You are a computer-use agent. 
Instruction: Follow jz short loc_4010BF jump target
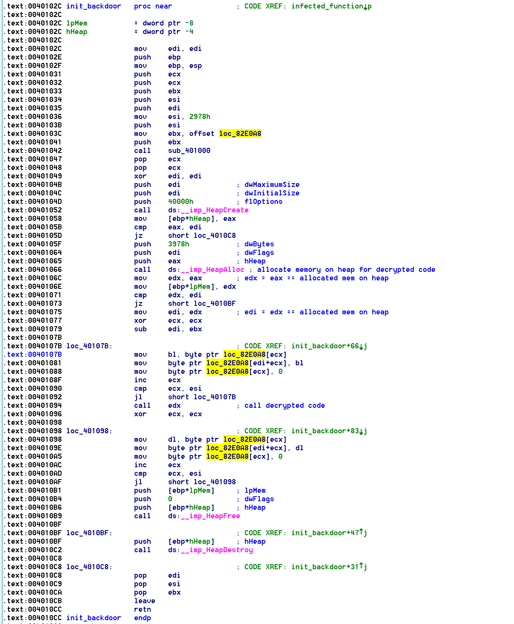pos(214,304)
